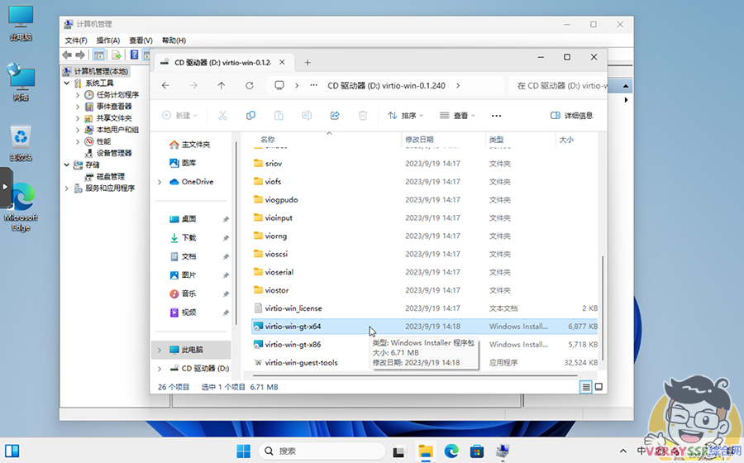Open the View dropdown in Explorer
The height and width of the screenshot is (463, 744).
pyautogui.click(x=457, y=115)
